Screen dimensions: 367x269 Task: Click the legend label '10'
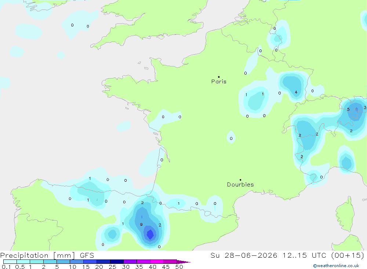[x=73, y=267]
